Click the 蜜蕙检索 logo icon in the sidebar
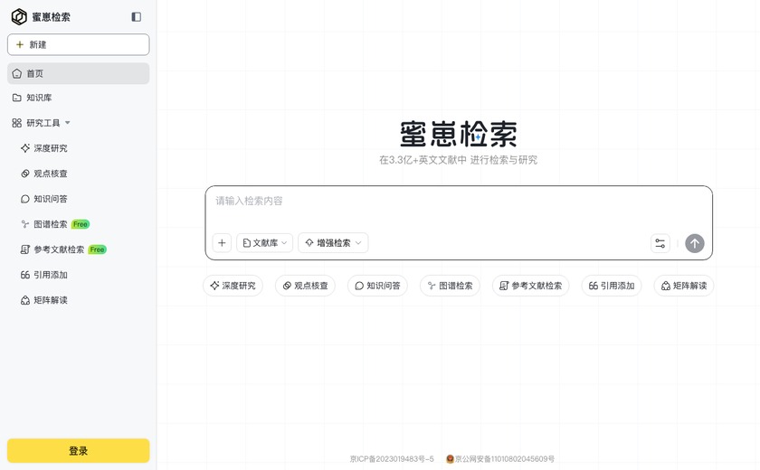 19,17
